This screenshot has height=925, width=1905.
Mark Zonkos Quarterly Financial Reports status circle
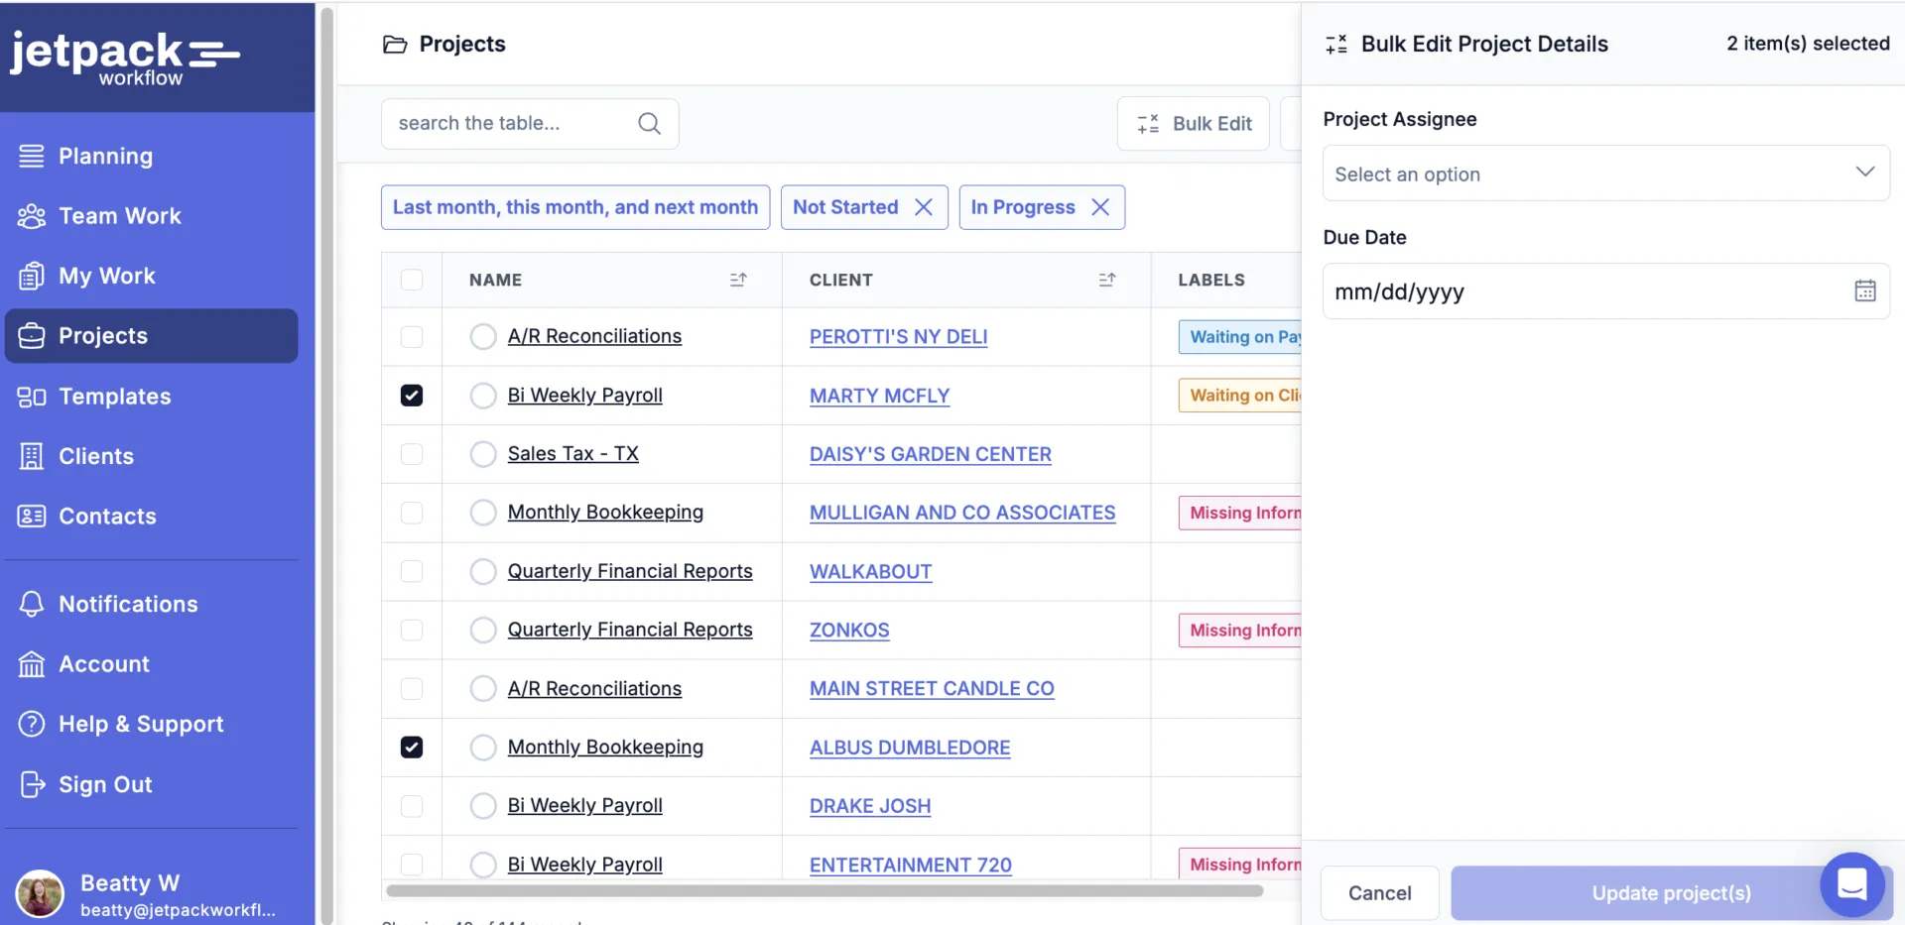483,630
